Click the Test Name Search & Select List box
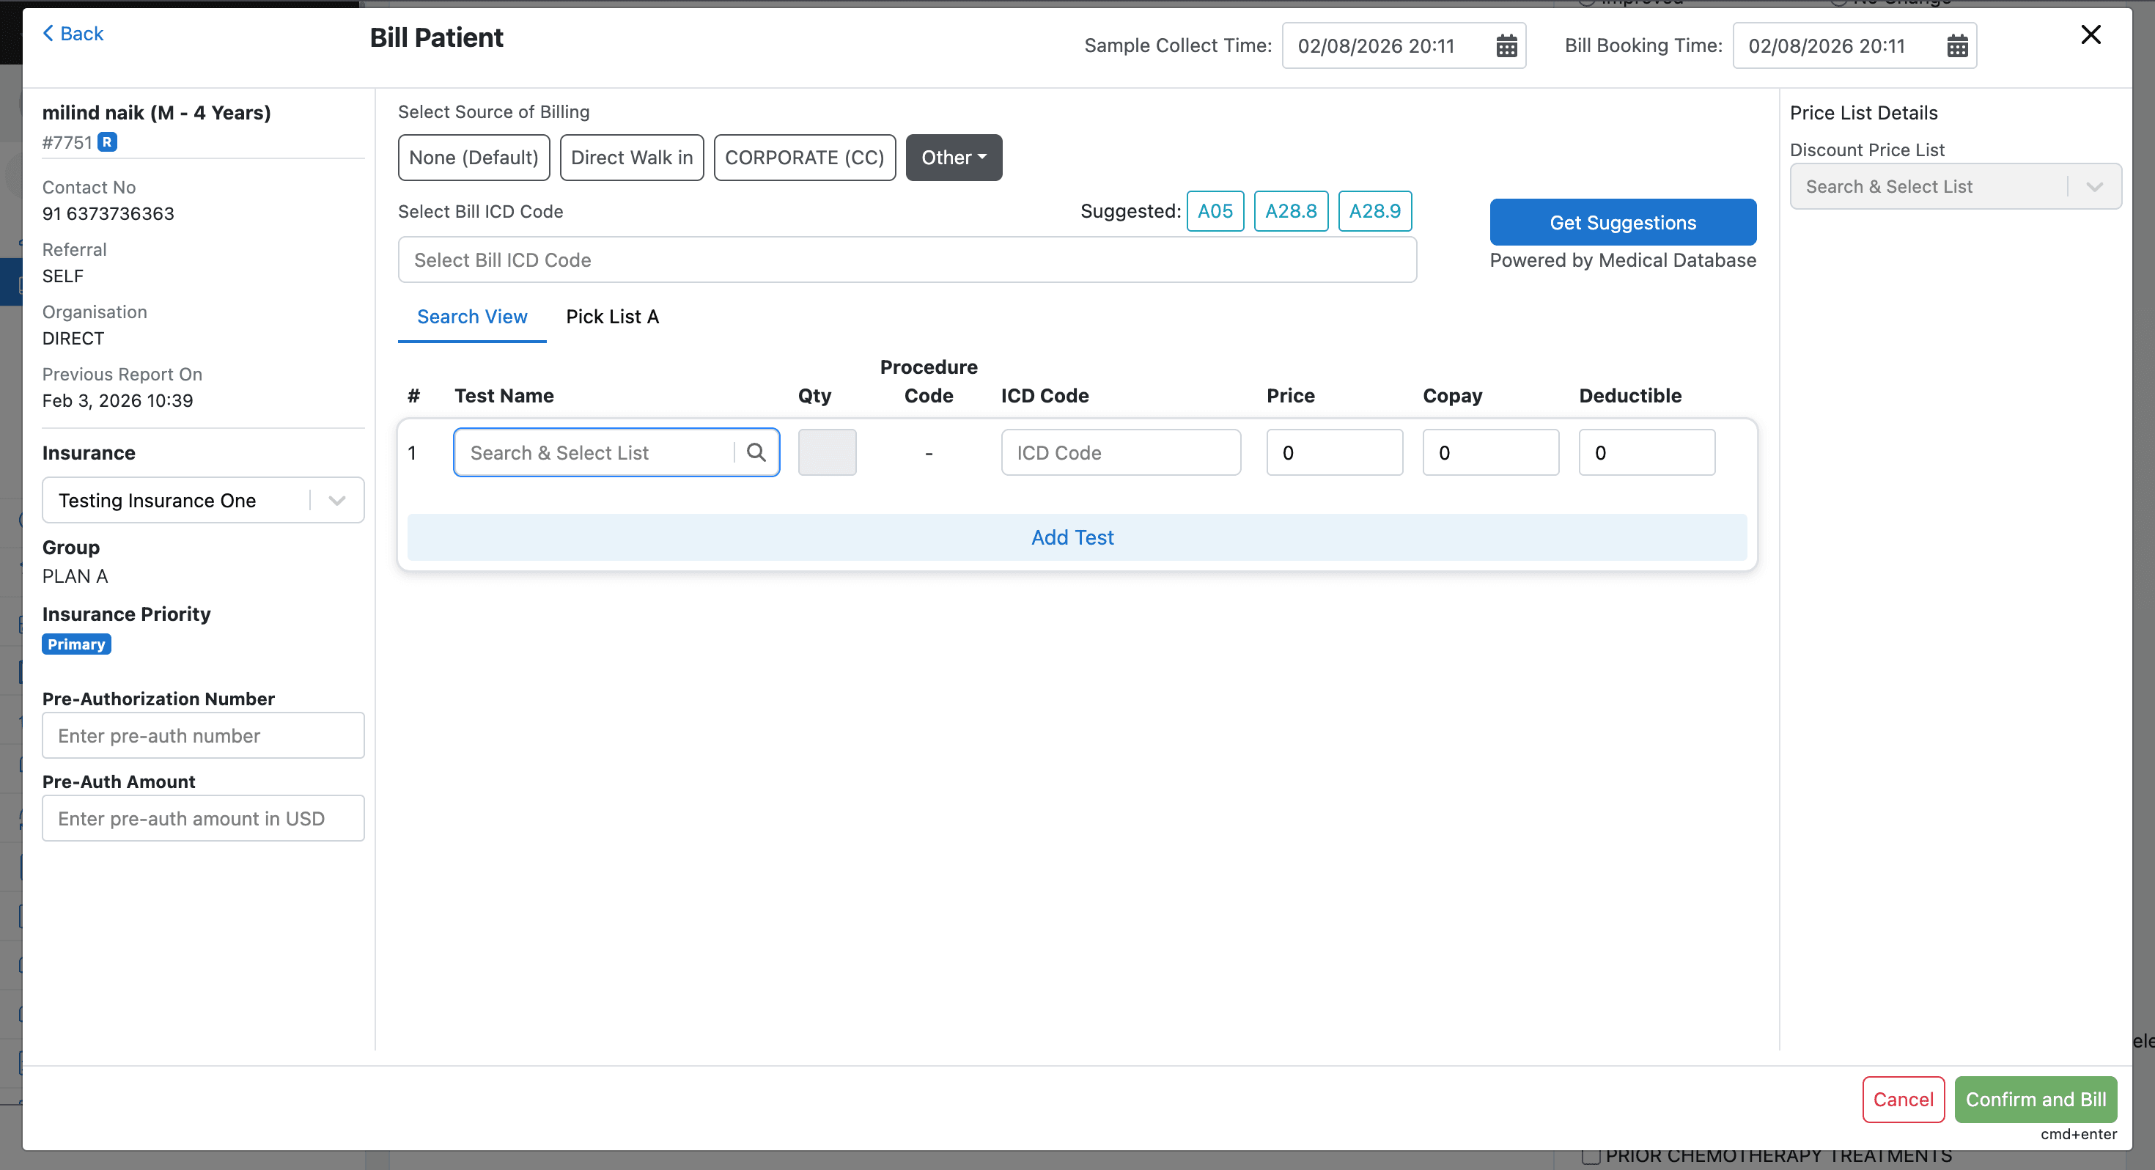This screenshot has width=2155, height=1170. click(x=616, y=453)
